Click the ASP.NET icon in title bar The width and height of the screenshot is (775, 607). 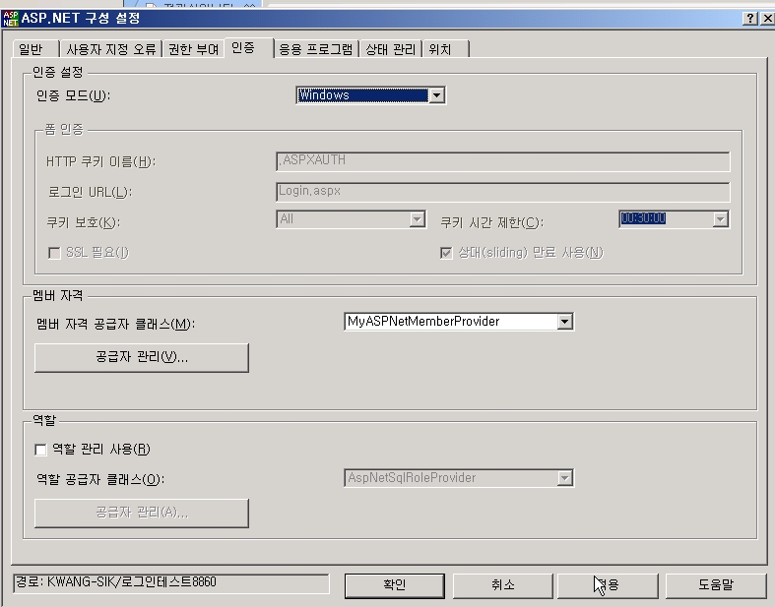click(x=11, y=19)
